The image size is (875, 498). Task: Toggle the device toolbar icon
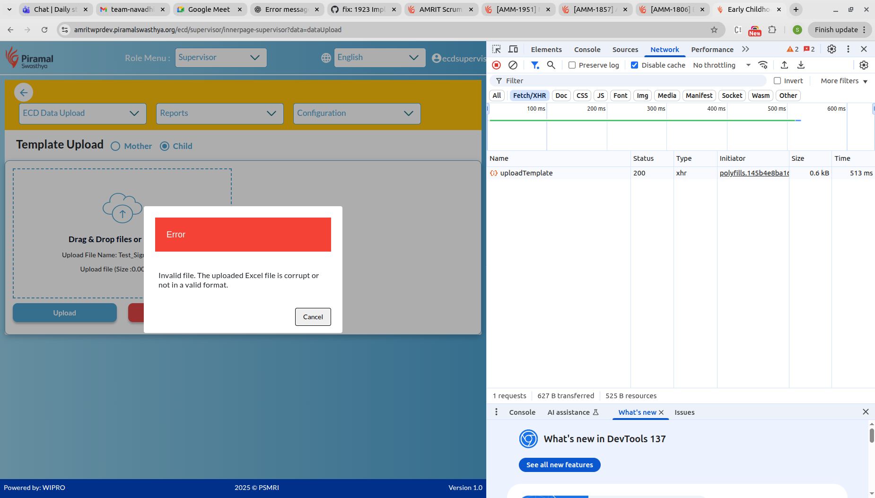pyautogui.click(x=513, y=49)
